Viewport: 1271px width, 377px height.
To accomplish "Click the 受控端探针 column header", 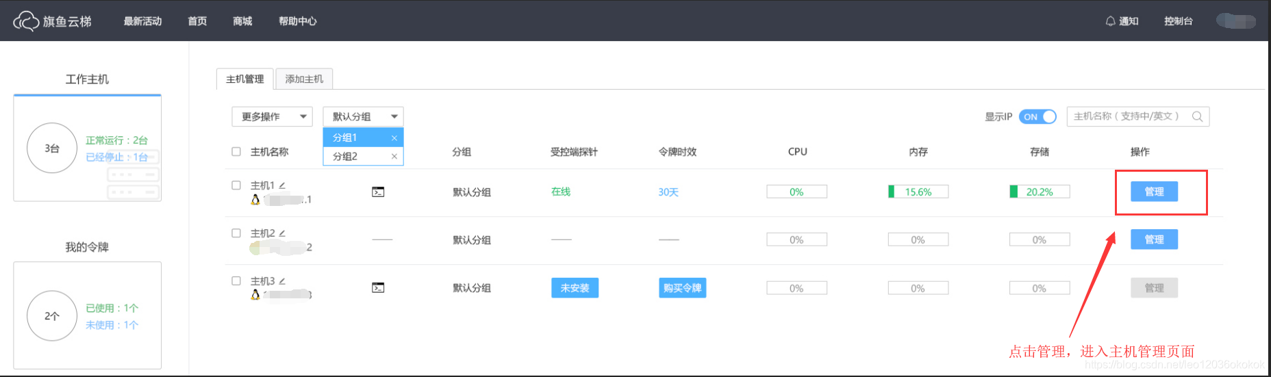I will point(574,152).
